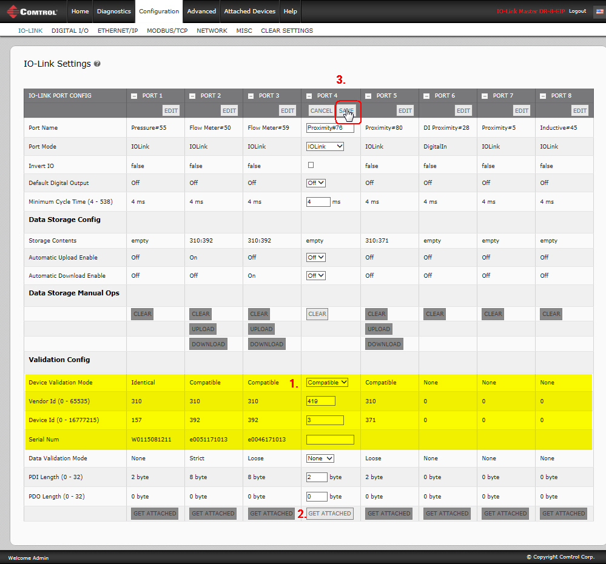The width and height of the screenshot is (606, 564).
Task: Open the Device Validation Mode Compatible dropdown
Action: pyautogui.click(x=327, y=383)
